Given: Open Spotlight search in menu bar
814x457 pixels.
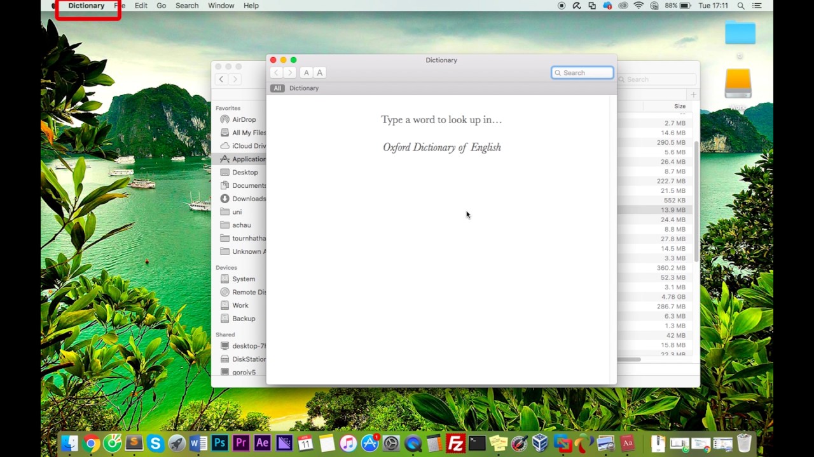Looking at the screenshot, I should pyautogui.click(x=741, y=6).
